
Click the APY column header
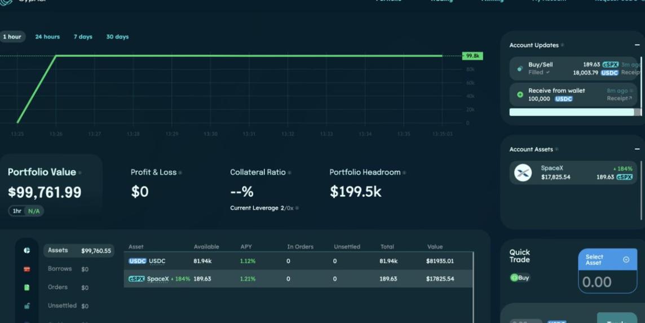point(246,247)
